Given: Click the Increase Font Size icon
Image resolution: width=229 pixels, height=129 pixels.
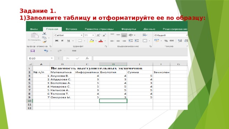Looking at the screenshot, I should click(x=98, y=35).
